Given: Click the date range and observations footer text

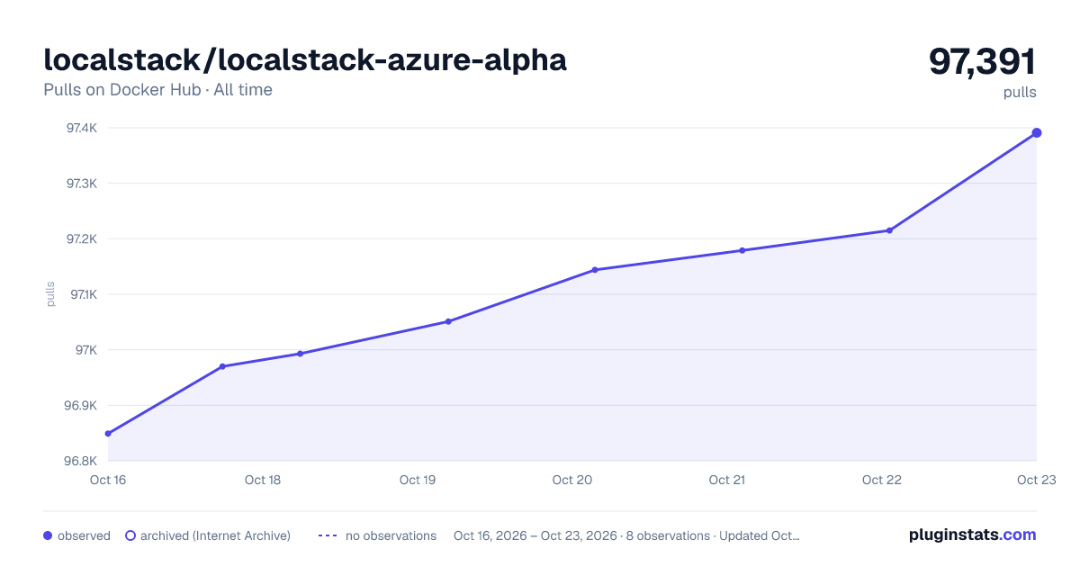Looking at the screenshot, I should [x=626, y=535].
